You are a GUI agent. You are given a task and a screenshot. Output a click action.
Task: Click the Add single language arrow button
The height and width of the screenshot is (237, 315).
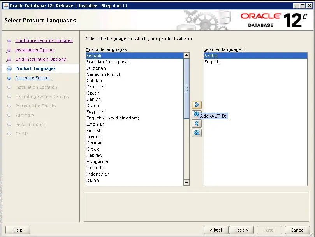[197, 105]
